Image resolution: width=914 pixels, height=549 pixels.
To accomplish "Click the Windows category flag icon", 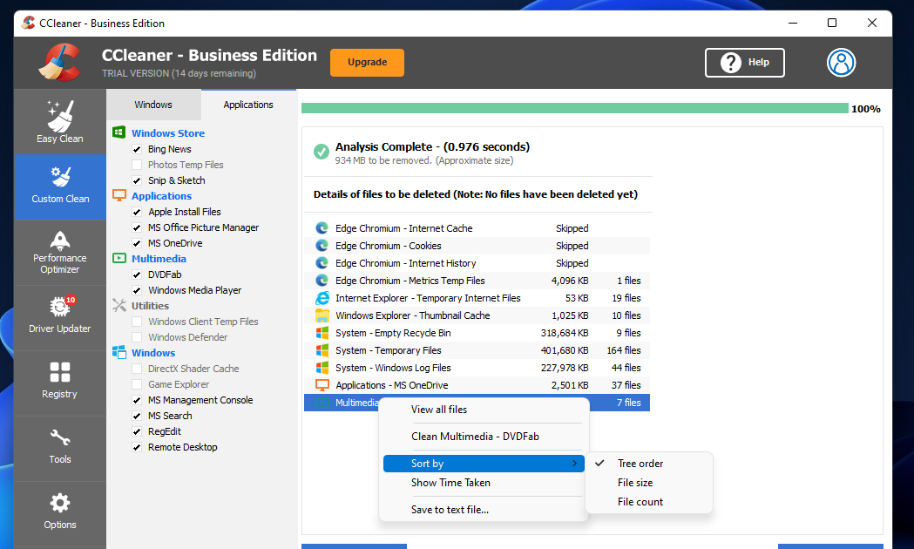I will pos(118,352).
